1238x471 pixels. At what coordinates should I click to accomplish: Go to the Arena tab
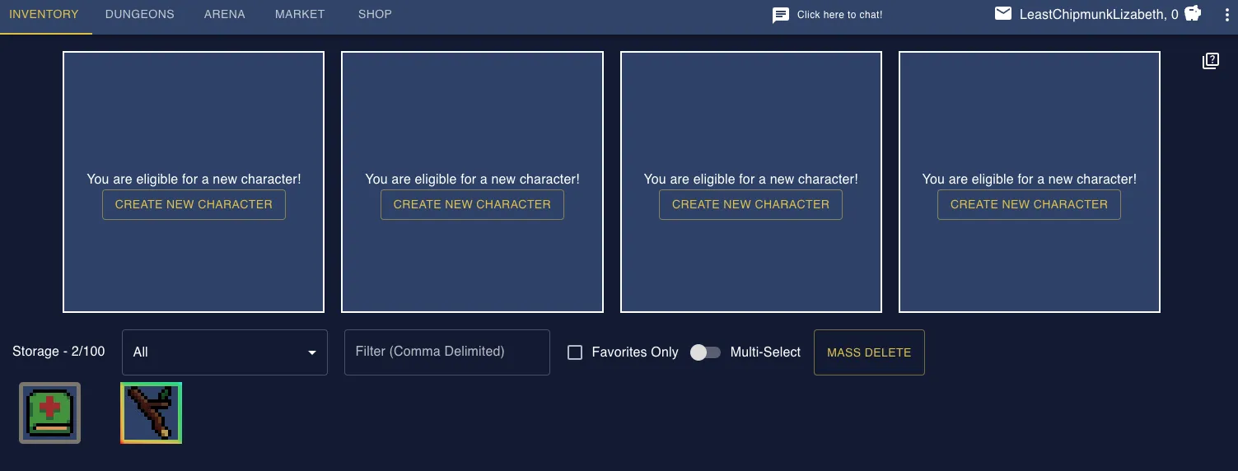coord(225,15)
